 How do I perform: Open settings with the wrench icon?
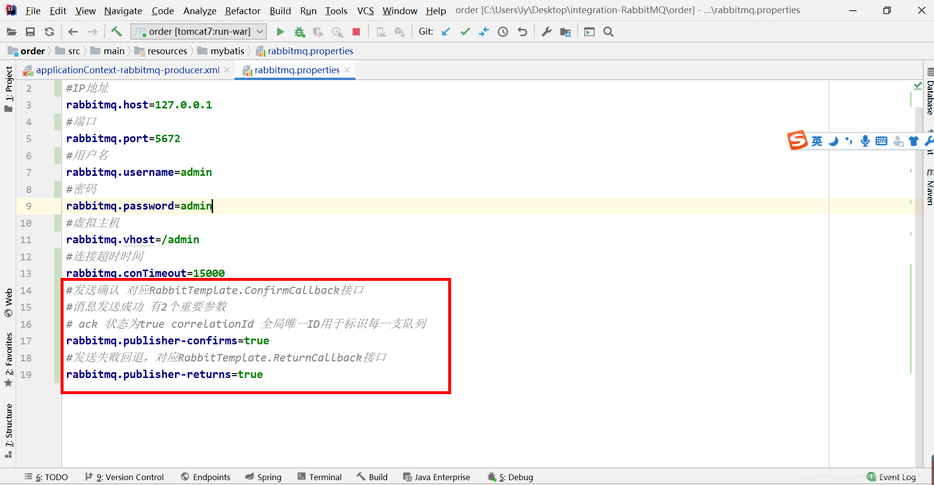point(546,32)
